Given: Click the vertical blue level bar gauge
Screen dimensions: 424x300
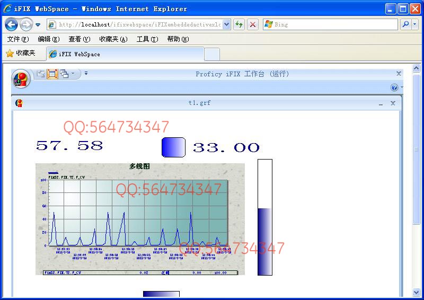Looking at the screenshot, I should [264, 217].
